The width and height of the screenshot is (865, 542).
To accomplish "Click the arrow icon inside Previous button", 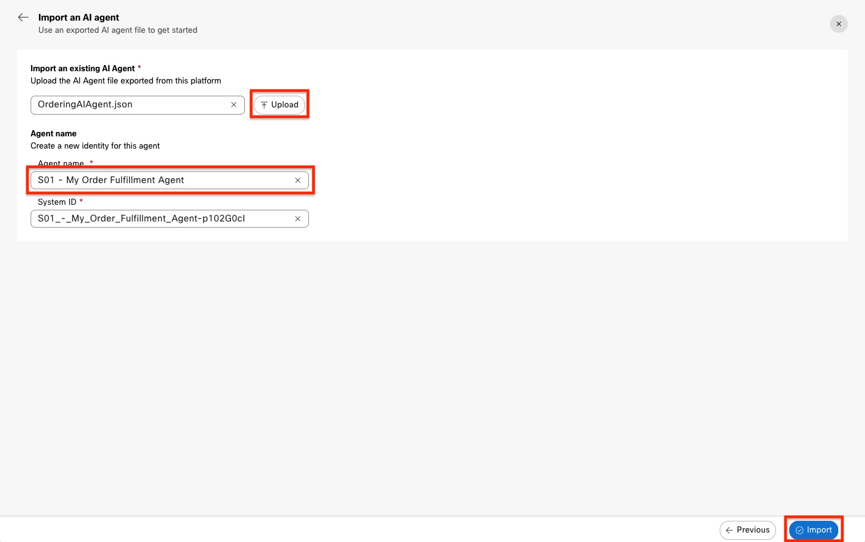I will coord(729,530).
